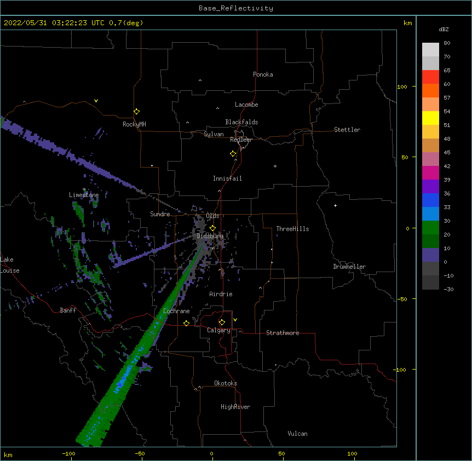Image resolution: width=472 pixels, height=461 pixels.
Task: Click the pink 42 dBZ legend swatch
Action: 430,159
